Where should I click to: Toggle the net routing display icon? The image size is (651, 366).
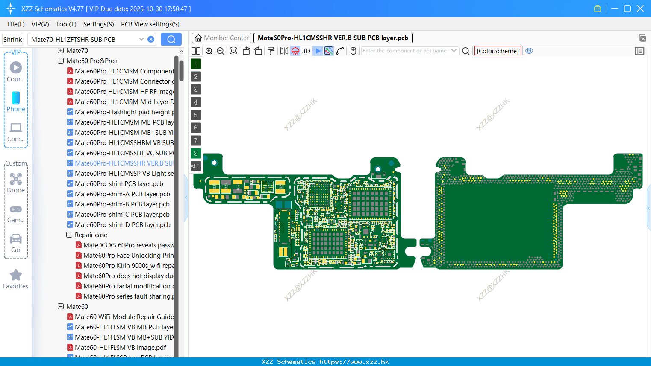[329, 51]
